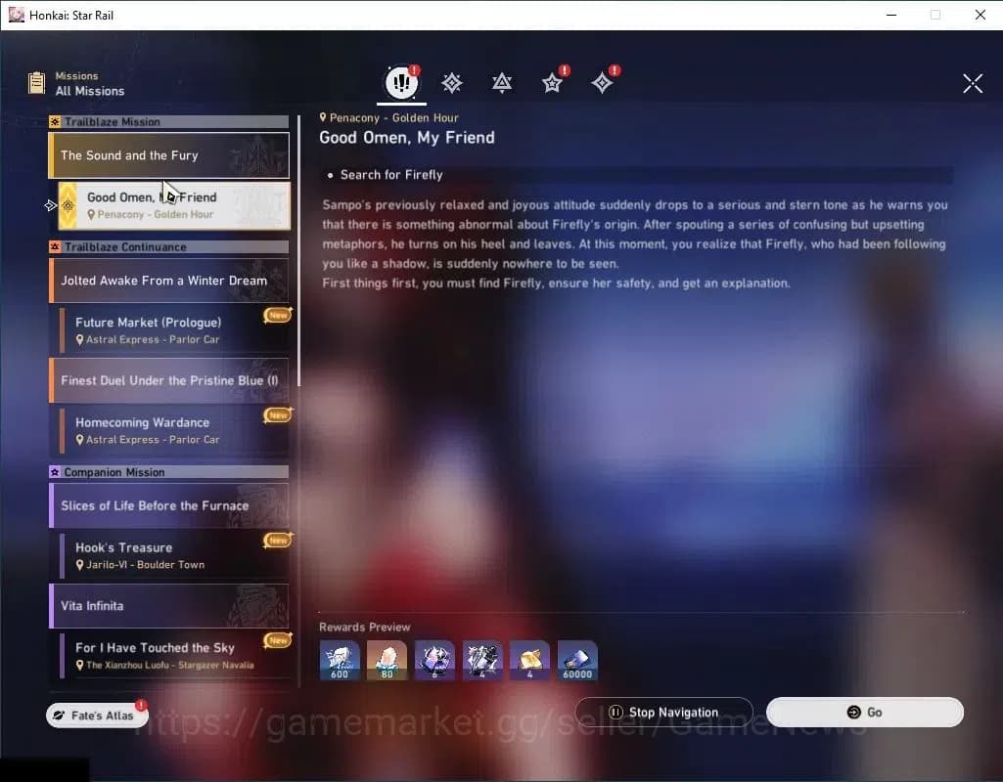1003x782 pixels.
Task: Open the Vita Infinita mission group
Action: coord(169,606)
